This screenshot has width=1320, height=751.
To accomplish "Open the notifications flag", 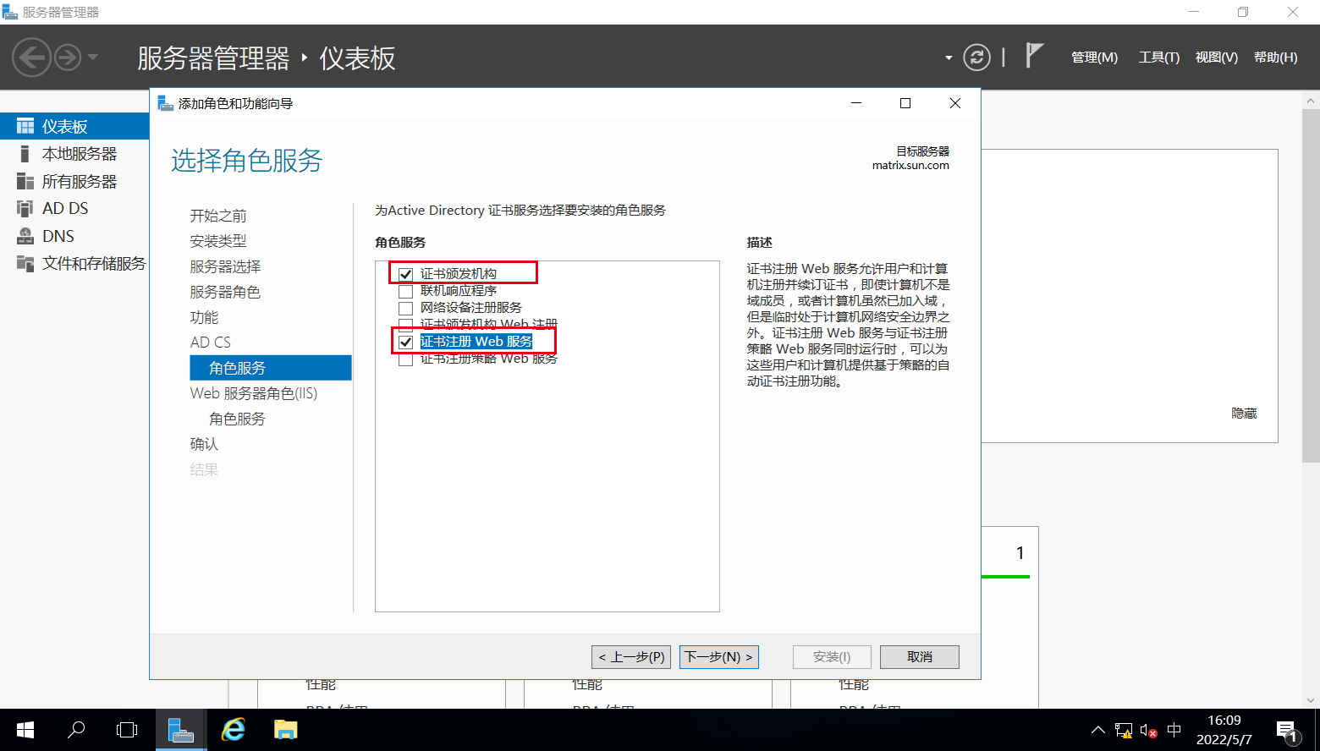I will tap(1034, 56).
